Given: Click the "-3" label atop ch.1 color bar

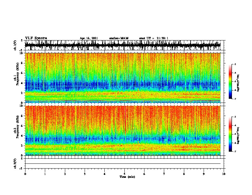Looking at the screenshot, I should tap(234, 64).
